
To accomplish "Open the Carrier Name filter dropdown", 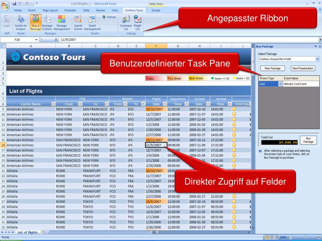I will click(53, 104).
